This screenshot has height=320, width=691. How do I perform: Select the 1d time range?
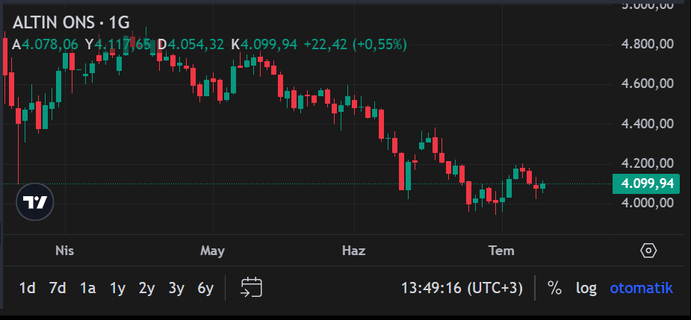point(28,289)
